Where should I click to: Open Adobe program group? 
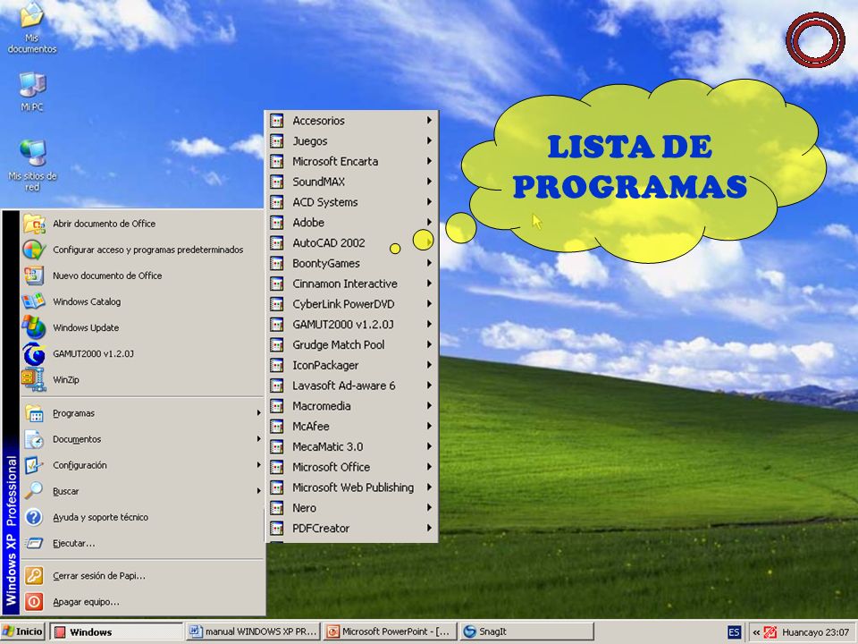tap(351, 223)
